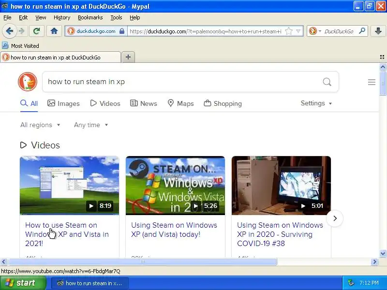Open the History menu
The image size is (387, 290).
(x=62, y=17)
